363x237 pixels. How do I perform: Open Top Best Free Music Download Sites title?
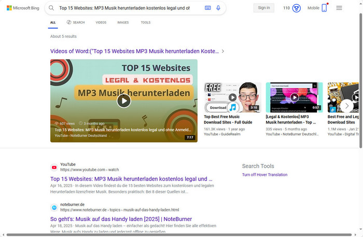click(x=228, y=119)
